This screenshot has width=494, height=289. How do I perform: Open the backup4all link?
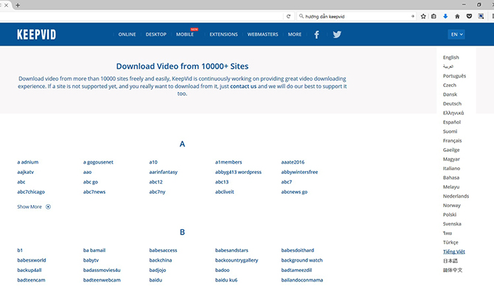tap(29, 270)
